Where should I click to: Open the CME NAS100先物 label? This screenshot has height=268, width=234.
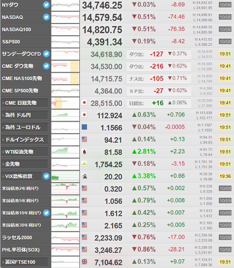22,79
